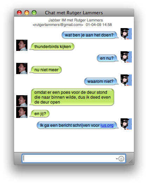
Task: Click own avatar beside 'wat ben je aan het doen?'
Action: [126, 34]
